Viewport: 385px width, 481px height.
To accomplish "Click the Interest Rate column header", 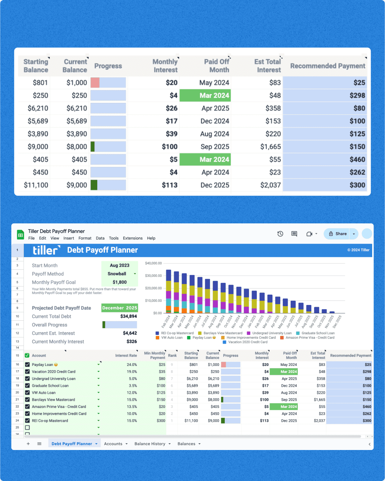I will [126, 355].
